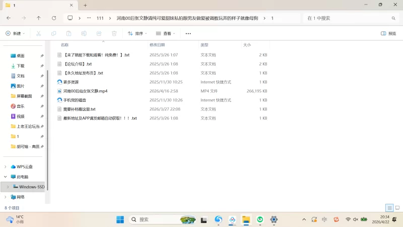Click the Cut scissors icon in toolbar
This screenshot has width=403, height=227.
[39, 33]
